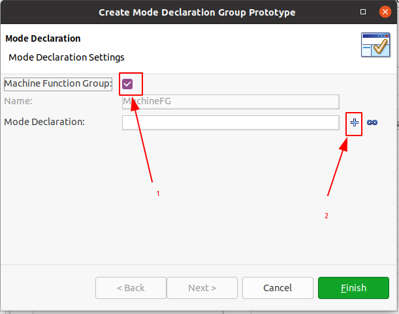Click the Cancel button

click(278, 288)
